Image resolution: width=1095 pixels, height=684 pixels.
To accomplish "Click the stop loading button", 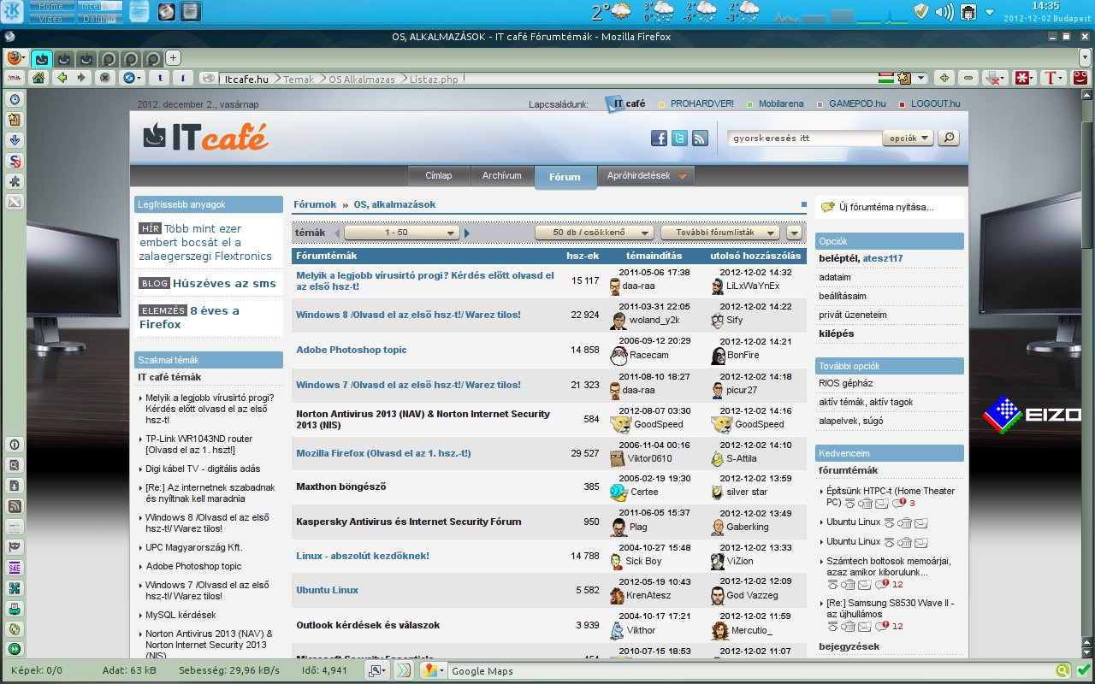I will [104, 78].
